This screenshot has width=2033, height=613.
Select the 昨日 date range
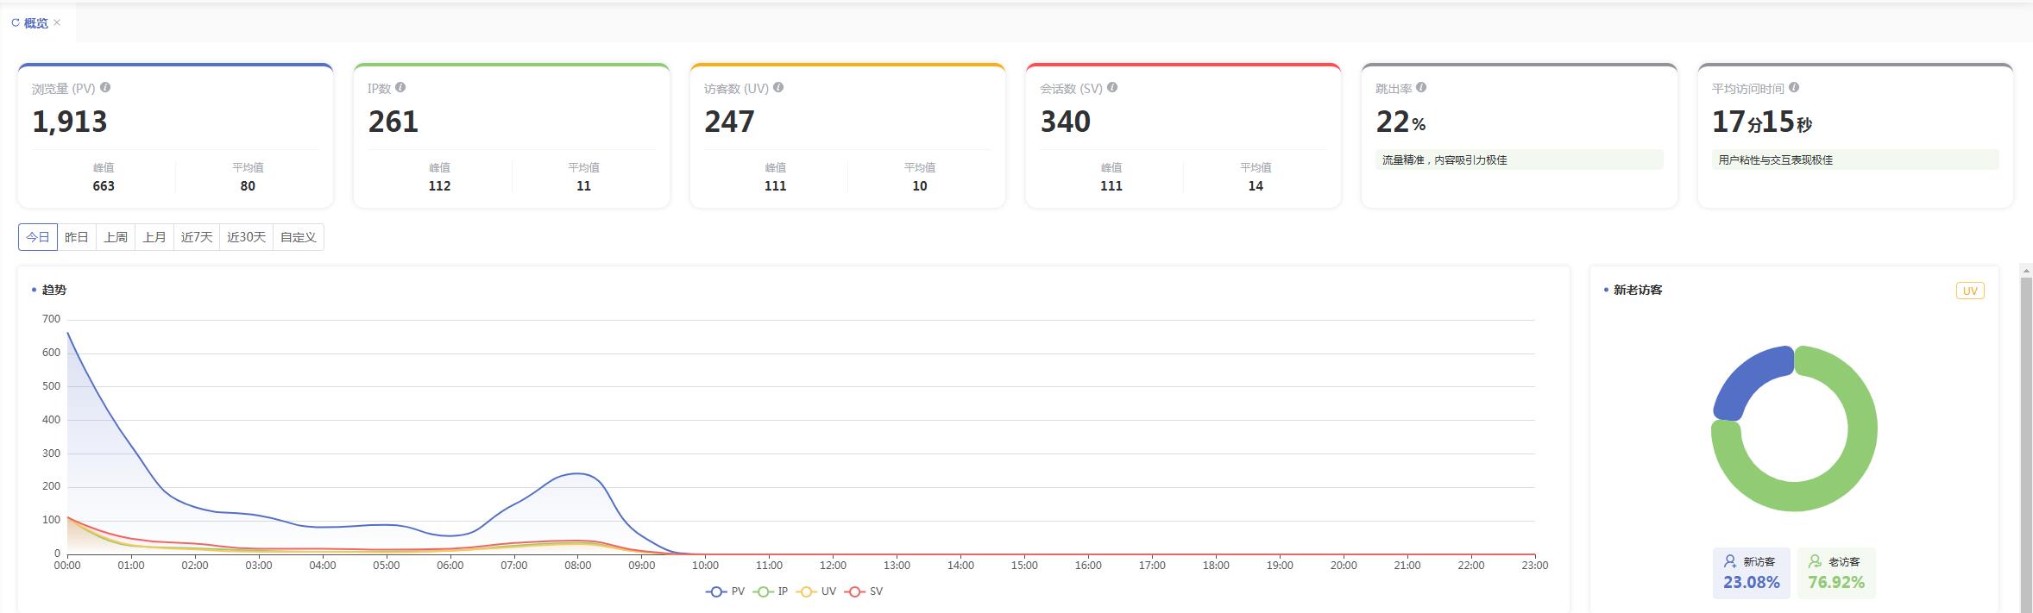pyautogui.click(x=77, y=237)
